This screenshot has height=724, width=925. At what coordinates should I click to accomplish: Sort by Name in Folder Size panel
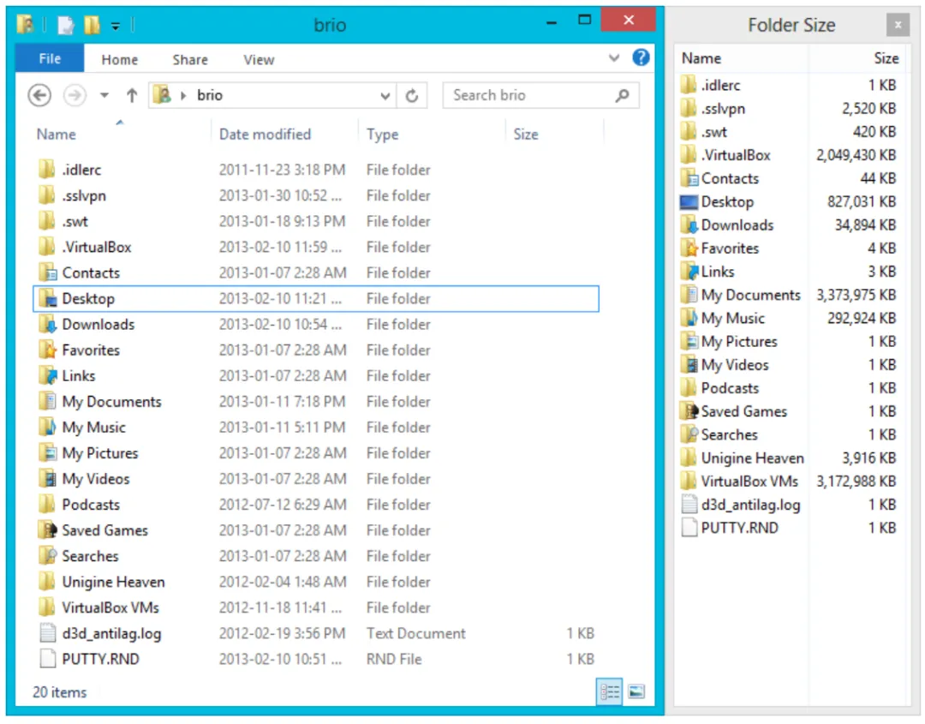[701, 58]
